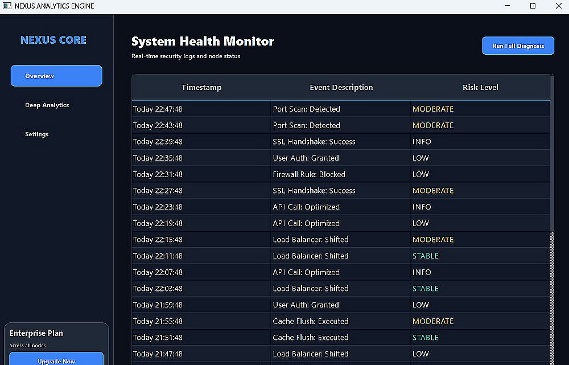
Task: Close the Nexus Analytics Engine window
Action: (559, 6)
